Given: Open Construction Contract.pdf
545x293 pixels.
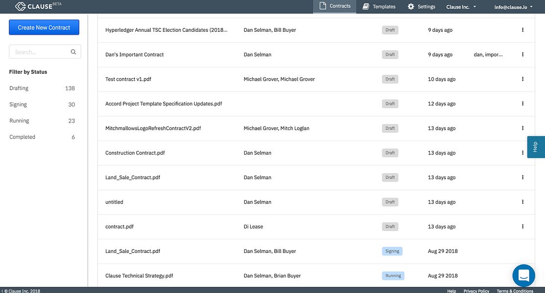Looking at the screenshot, I should [x=135, y=153].
